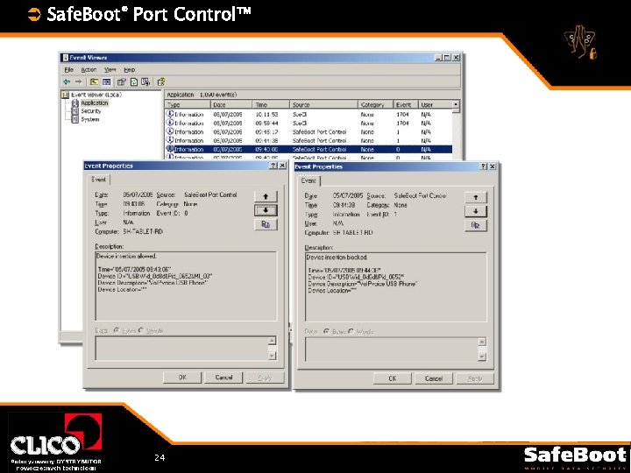Open the View menu in Event Viewer
This screenshot has width=631, height=473.
click(x=110, y=69)
